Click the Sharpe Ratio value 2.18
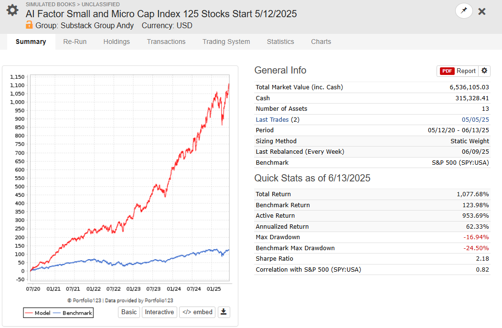Screen dimensions: 502x328 coord(482,258)
